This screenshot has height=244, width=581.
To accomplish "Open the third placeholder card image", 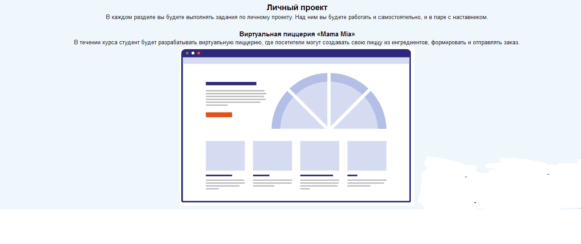I will pos(320,155).
